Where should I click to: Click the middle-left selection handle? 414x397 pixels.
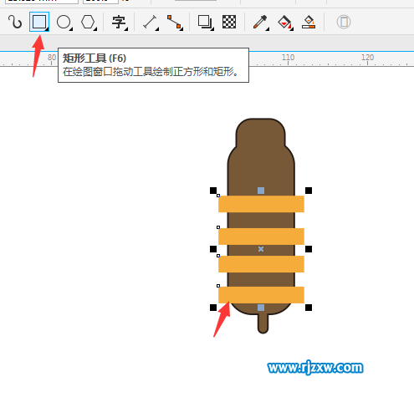pyautogui.click(x=213, y=249)
